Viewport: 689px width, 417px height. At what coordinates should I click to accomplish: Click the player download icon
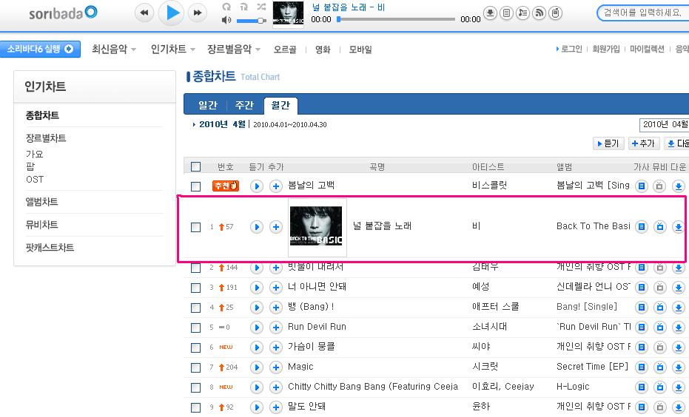pos(490,13)
